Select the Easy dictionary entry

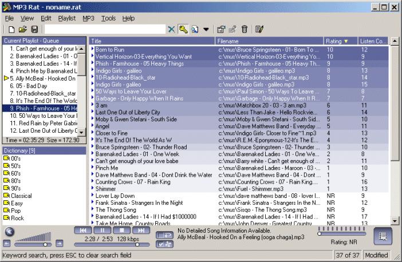tap(13, 203)
